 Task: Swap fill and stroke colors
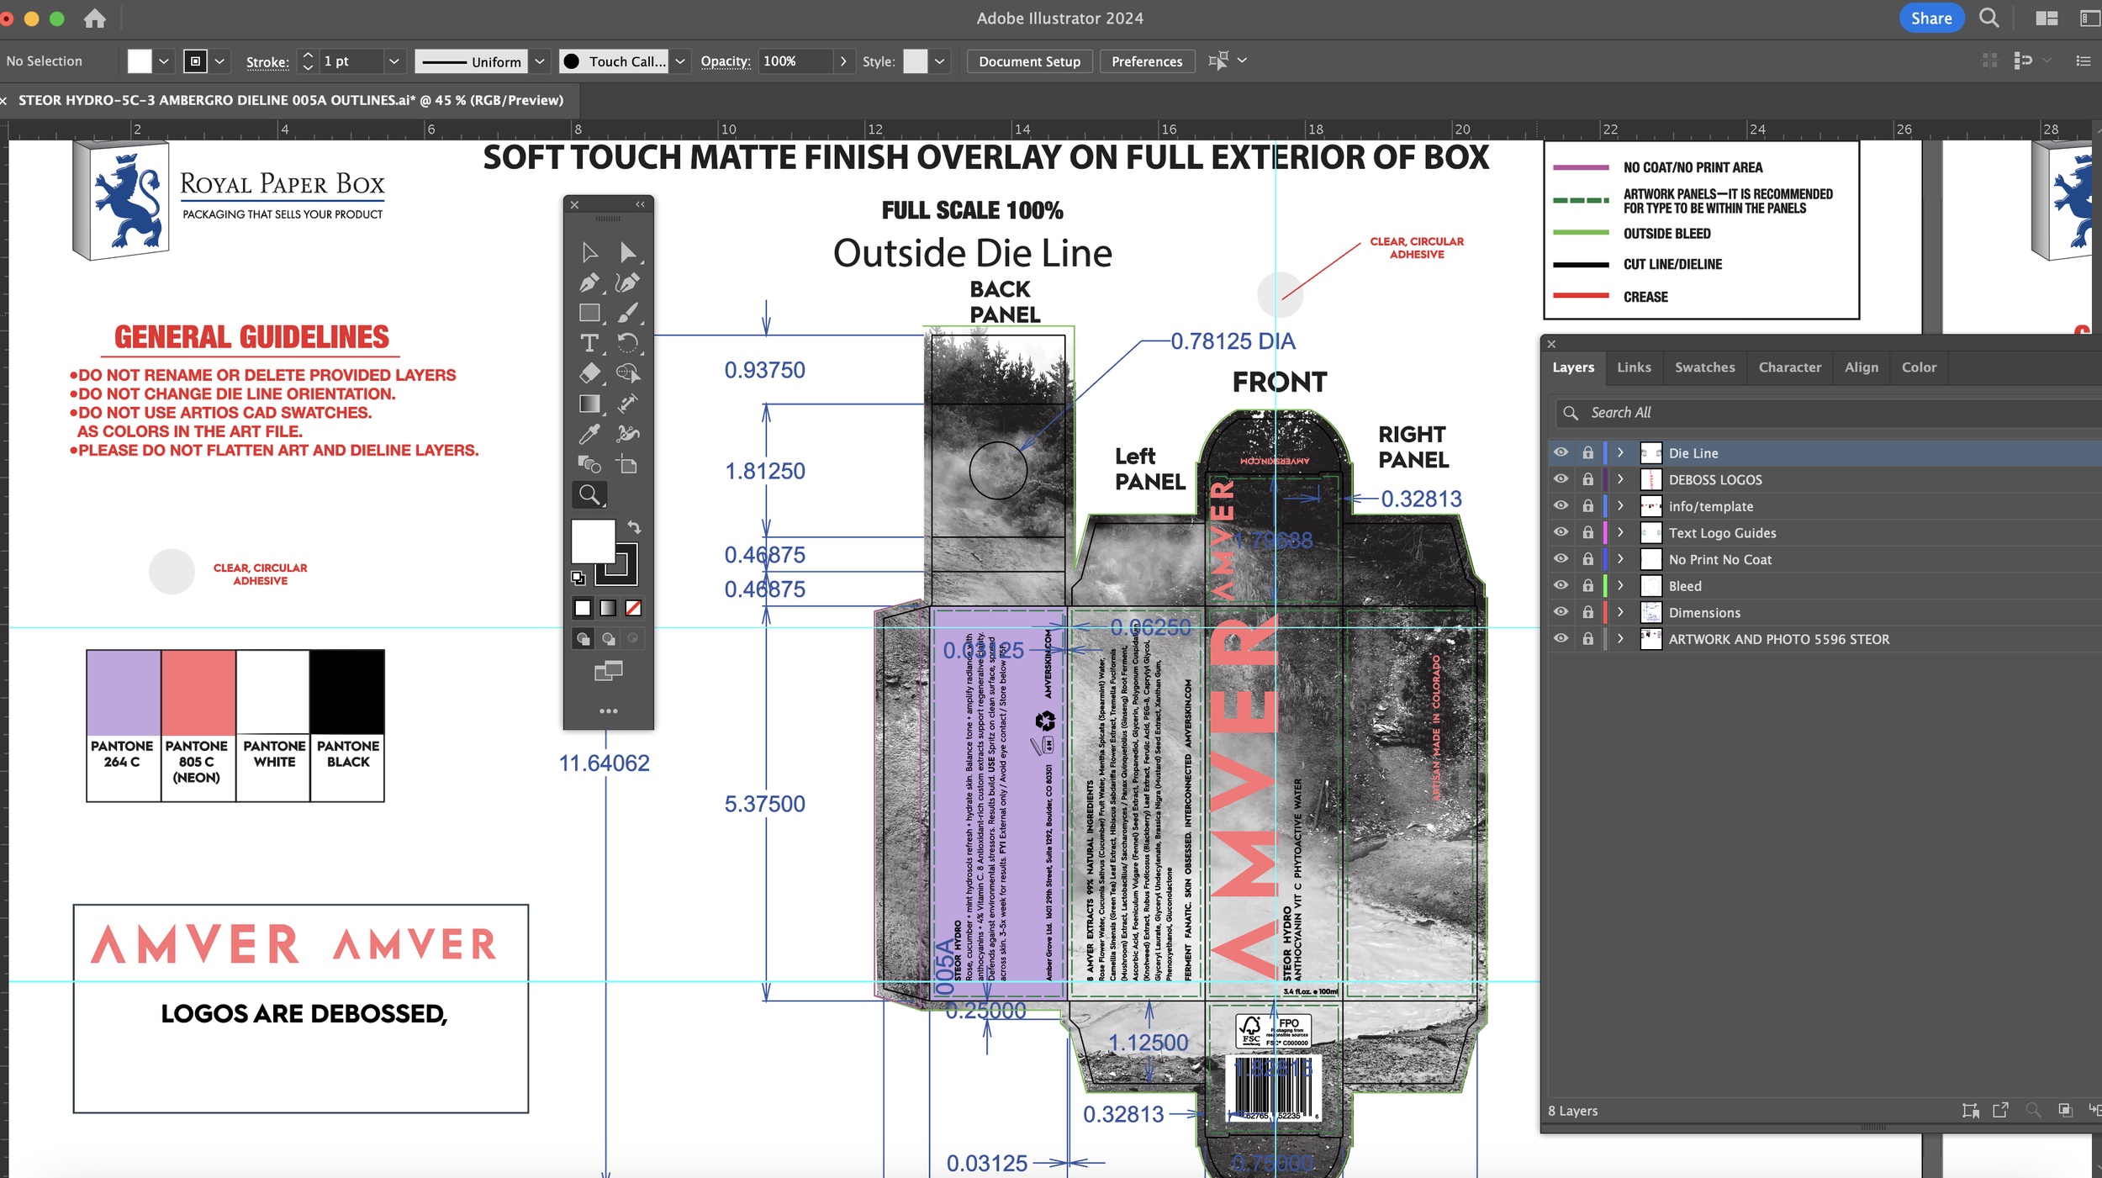click(x=634, y=527)
